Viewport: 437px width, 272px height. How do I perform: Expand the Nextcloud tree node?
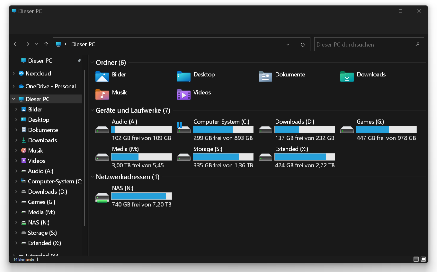[13, 74]
